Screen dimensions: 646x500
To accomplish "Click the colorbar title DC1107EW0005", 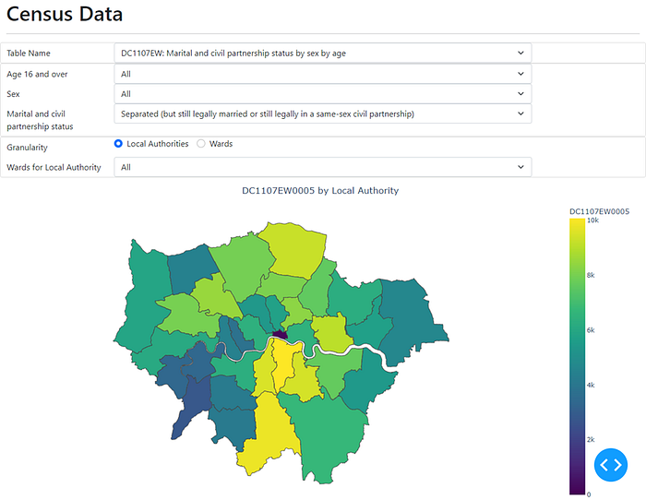I will pyautogui.click(x=599, y=211).
